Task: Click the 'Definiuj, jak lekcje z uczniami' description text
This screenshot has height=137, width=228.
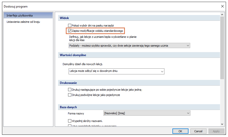Action: pos(103,38)
